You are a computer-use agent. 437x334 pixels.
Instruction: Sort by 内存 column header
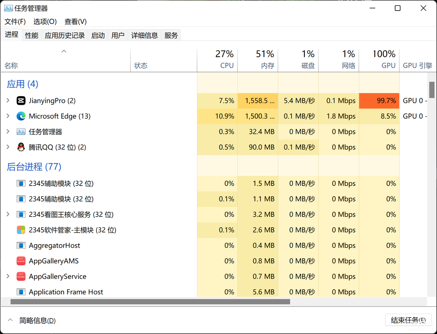point(258,60)
